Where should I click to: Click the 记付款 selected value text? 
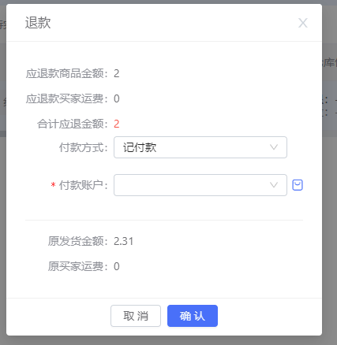[140, 147]
